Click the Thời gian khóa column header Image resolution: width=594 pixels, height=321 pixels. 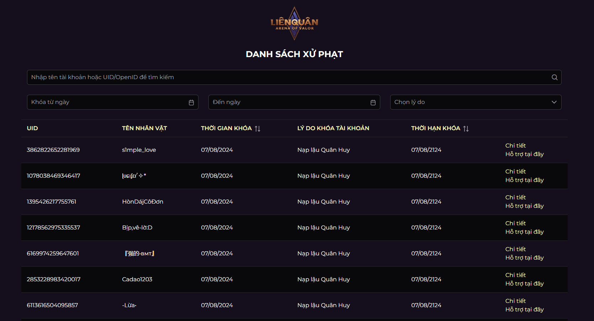coord(226,128)
